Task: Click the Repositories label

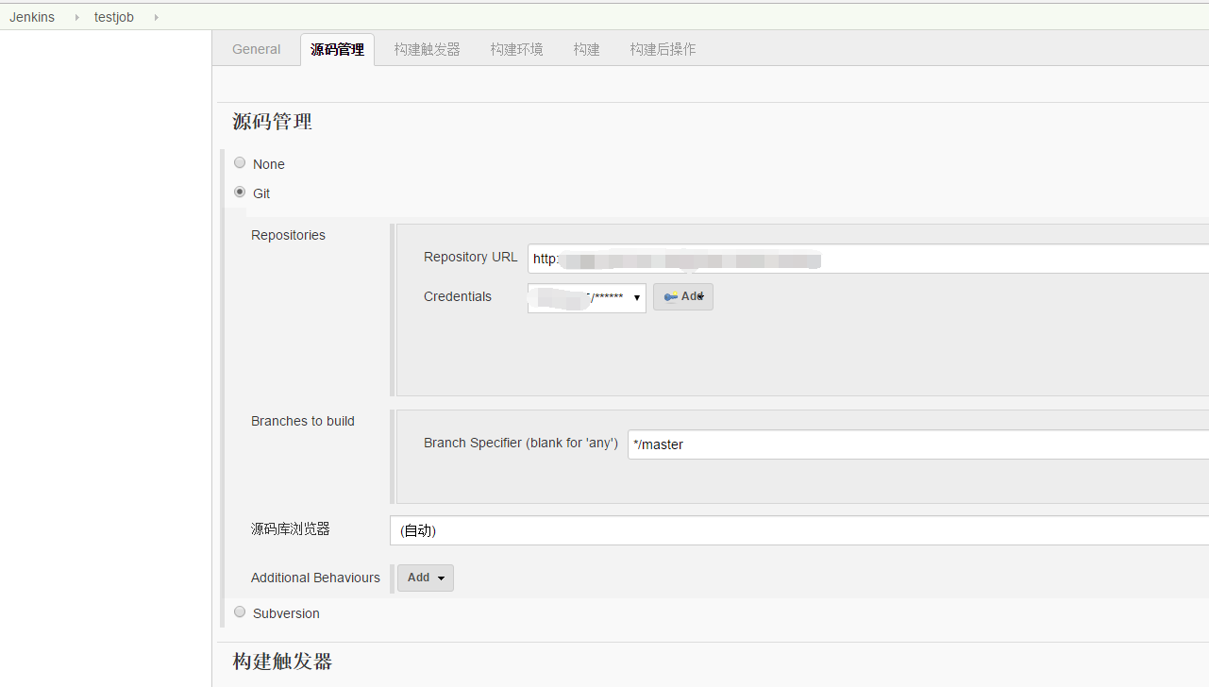Action: (288, 235)
